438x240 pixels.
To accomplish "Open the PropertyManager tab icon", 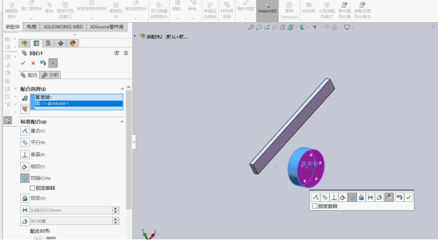I will point(36,43).
